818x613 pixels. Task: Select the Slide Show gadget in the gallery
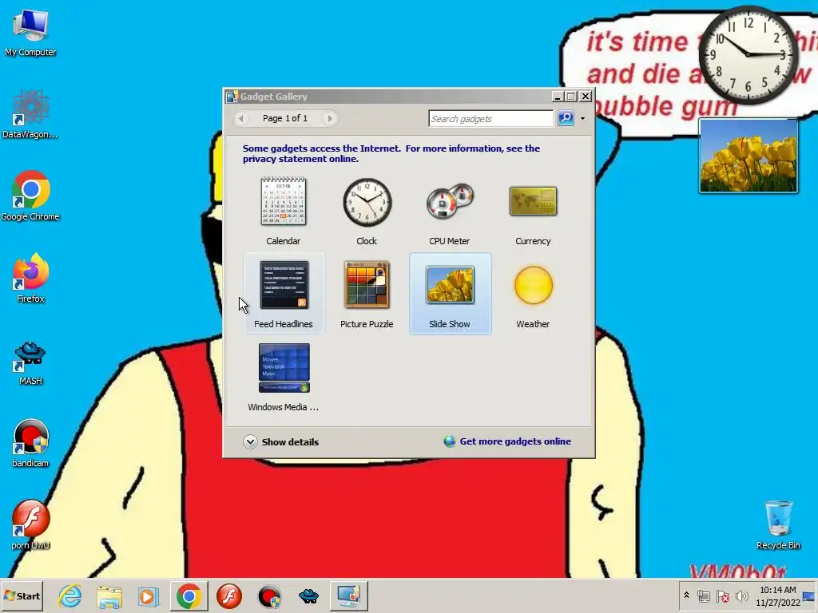451,294
